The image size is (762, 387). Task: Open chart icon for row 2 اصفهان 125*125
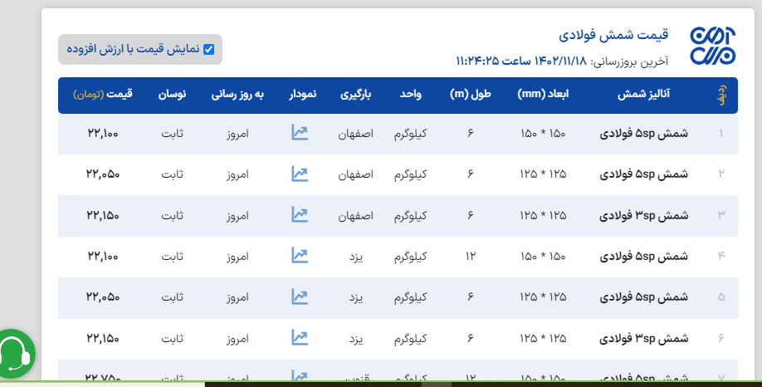300,174
